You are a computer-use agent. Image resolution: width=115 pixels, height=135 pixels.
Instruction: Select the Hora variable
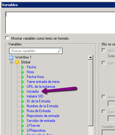click(x=30, y=72)
